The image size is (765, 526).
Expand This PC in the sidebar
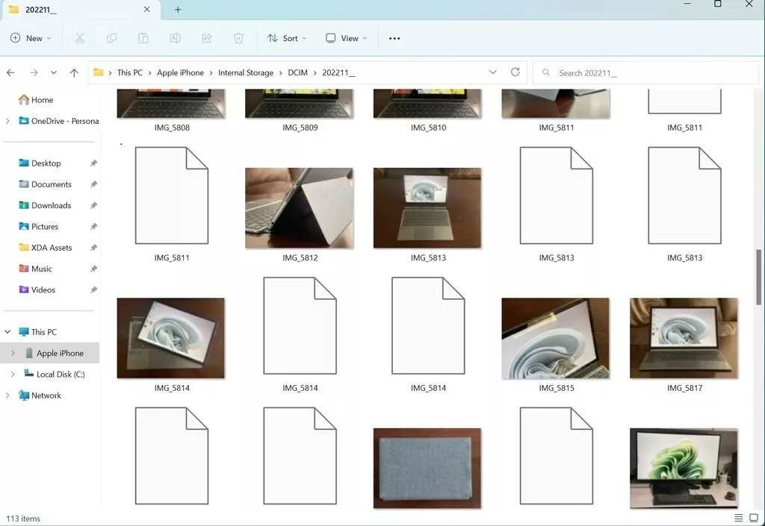tap(7, 331)
